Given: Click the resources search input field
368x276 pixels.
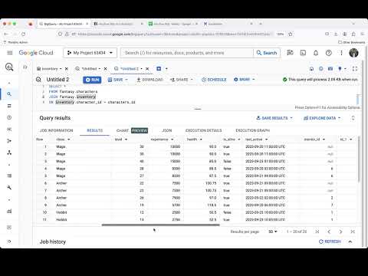Looking at the screenshot, I should pyautogui.click(x=187, y=53).
